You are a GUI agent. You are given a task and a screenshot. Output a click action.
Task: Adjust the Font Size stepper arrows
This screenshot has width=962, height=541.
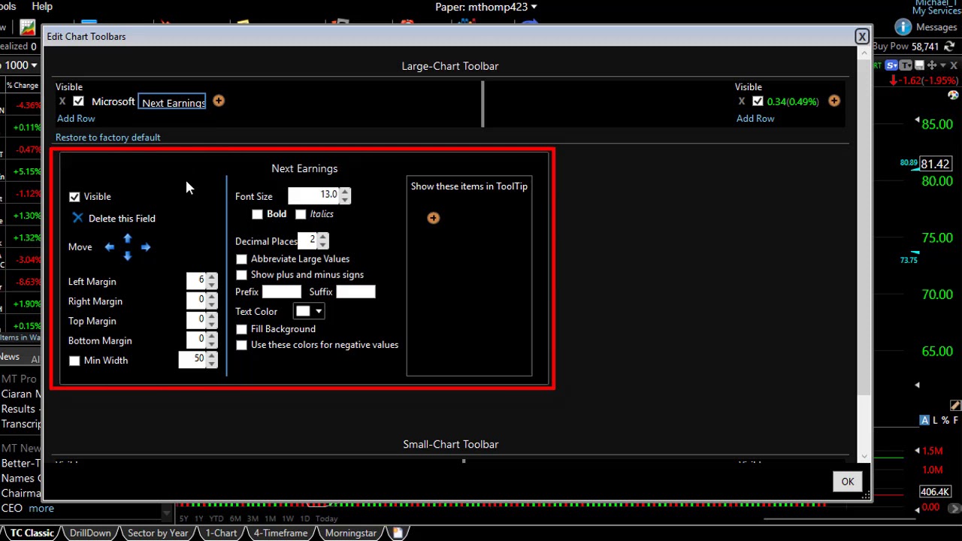tap(345, 195)
